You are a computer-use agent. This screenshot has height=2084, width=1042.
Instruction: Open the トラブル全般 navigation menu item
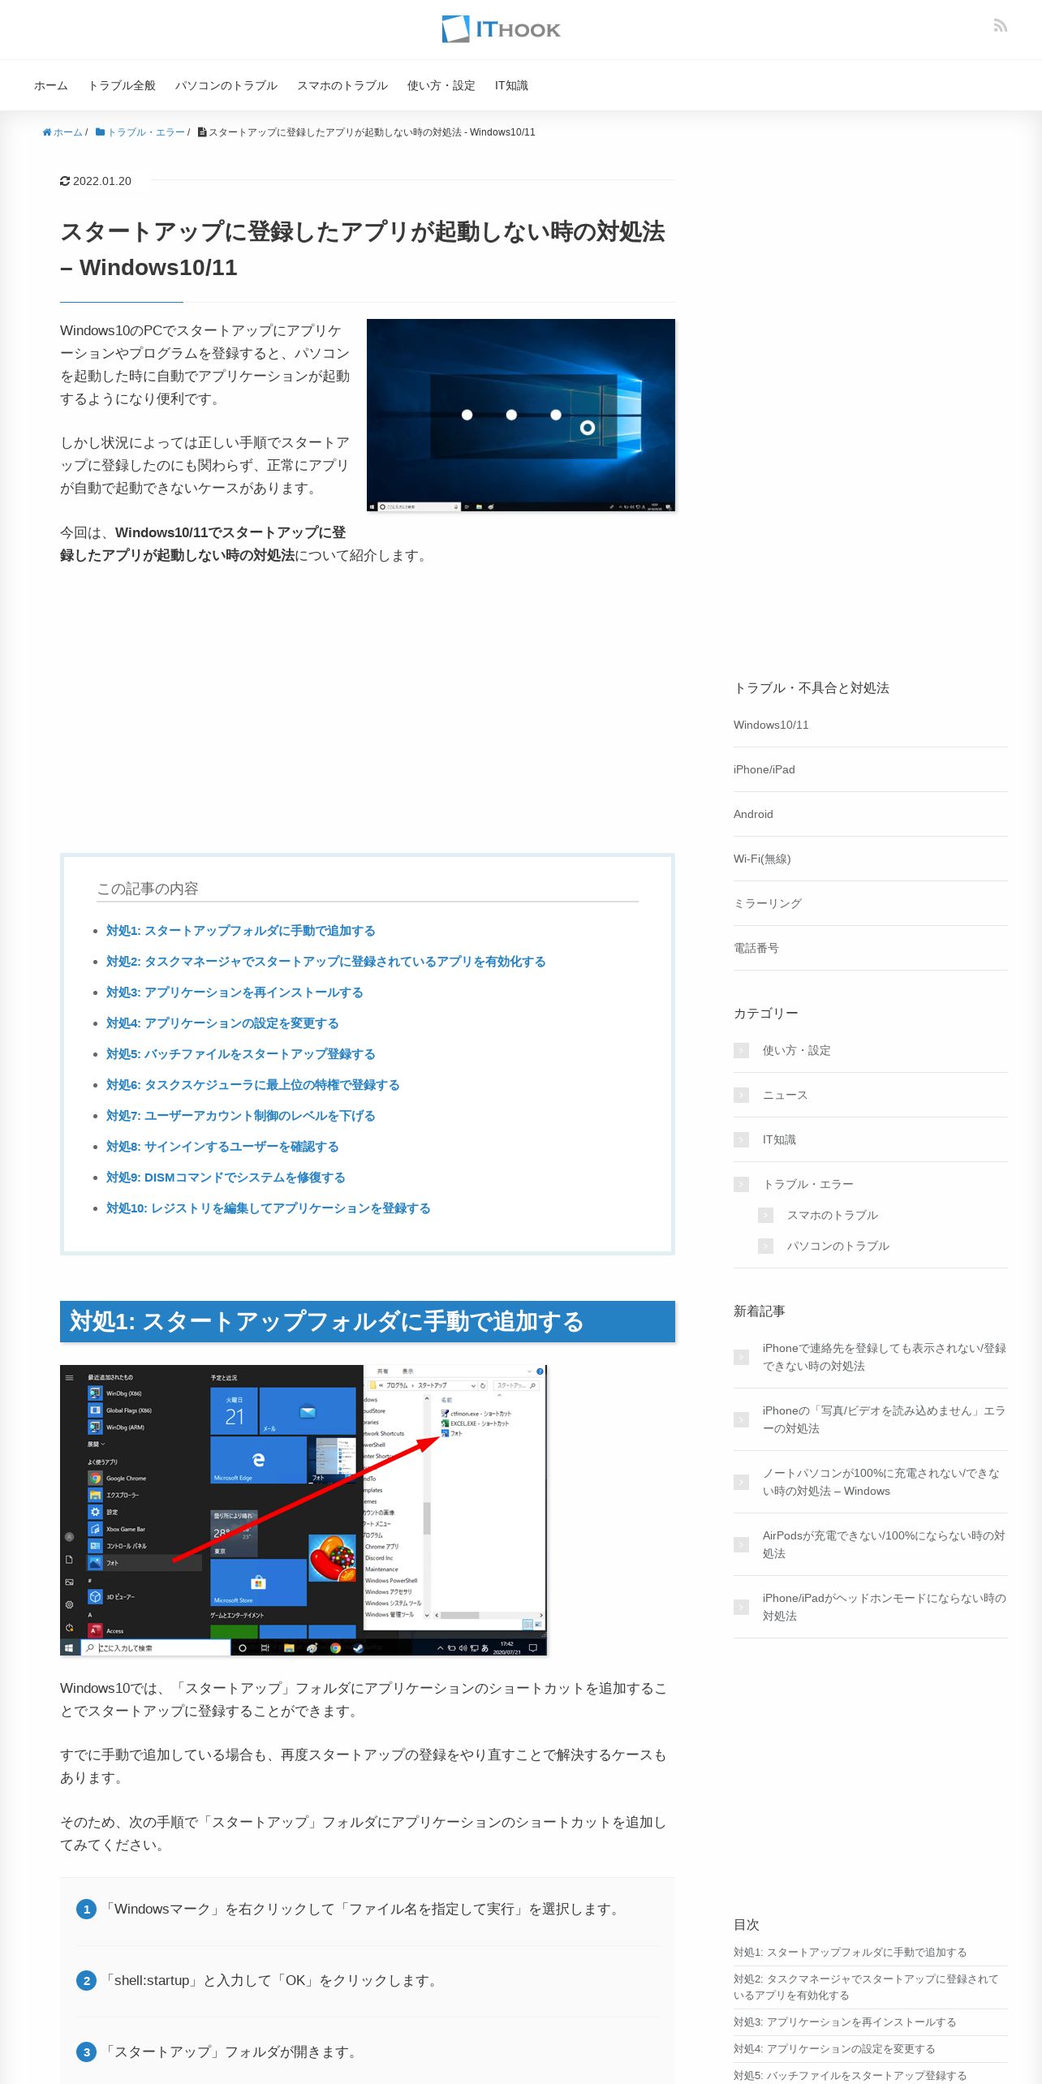tap(122, 85)
